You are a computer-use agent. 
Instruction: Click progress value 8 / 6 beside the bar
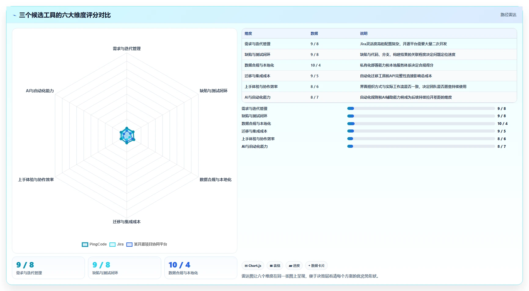coord(502,139)
